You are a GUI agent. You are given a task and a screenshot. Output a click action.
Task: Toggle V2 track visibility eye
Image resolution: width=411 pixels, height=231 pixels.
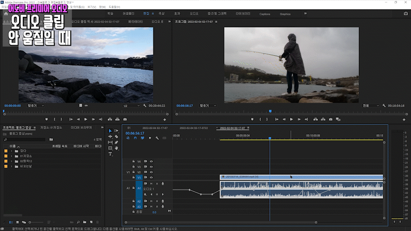pyautogui.click(x=151, y=172)
